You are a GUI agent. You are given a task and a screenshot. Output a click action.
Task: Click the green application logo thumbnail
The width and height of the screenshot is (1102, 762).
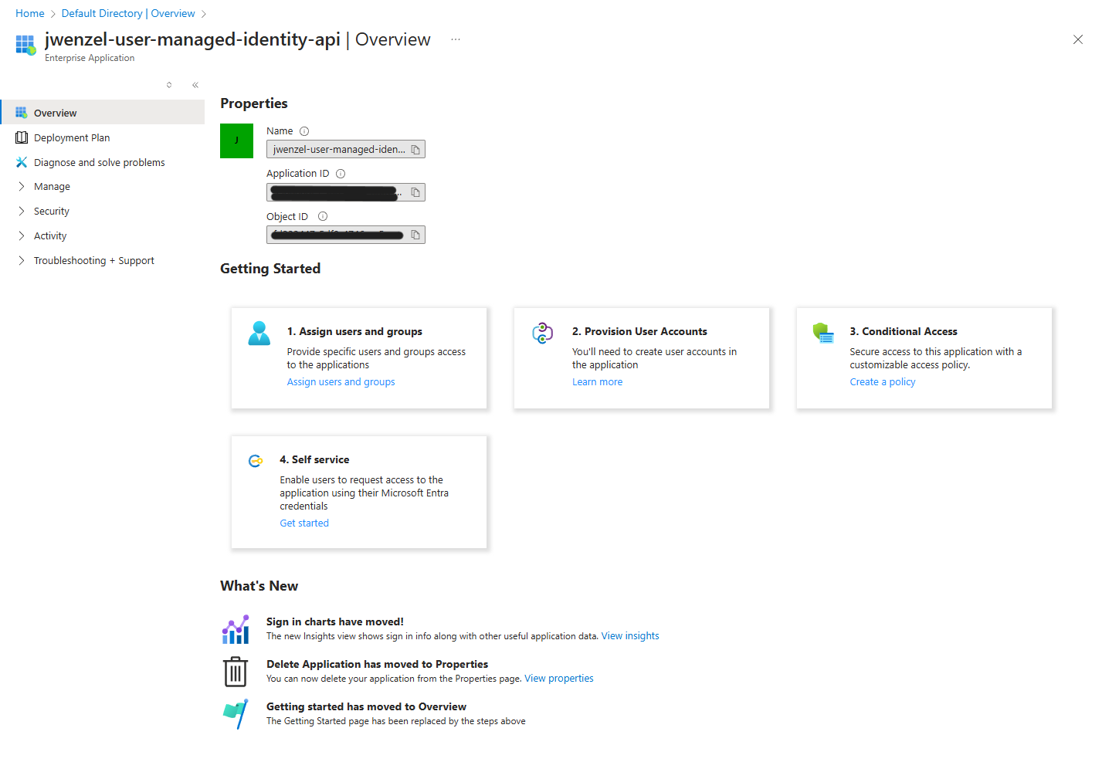(236, 141)
